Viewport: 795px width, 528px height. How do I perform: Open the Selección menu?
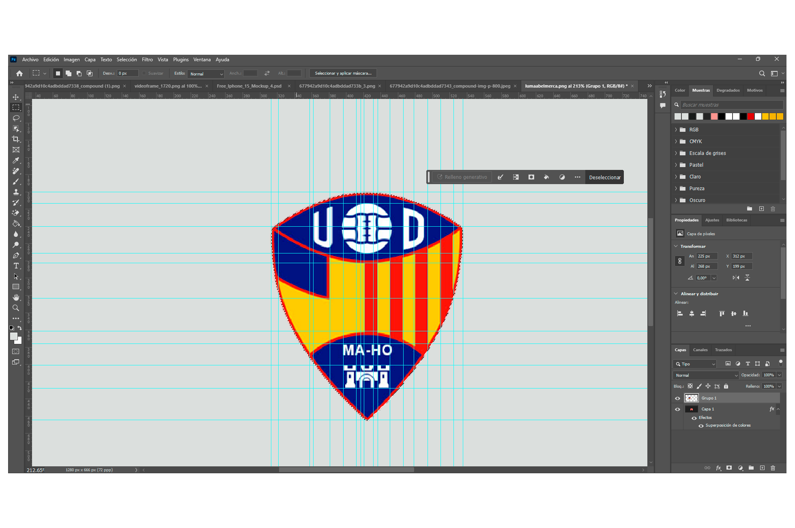click(x=127, y=60)
